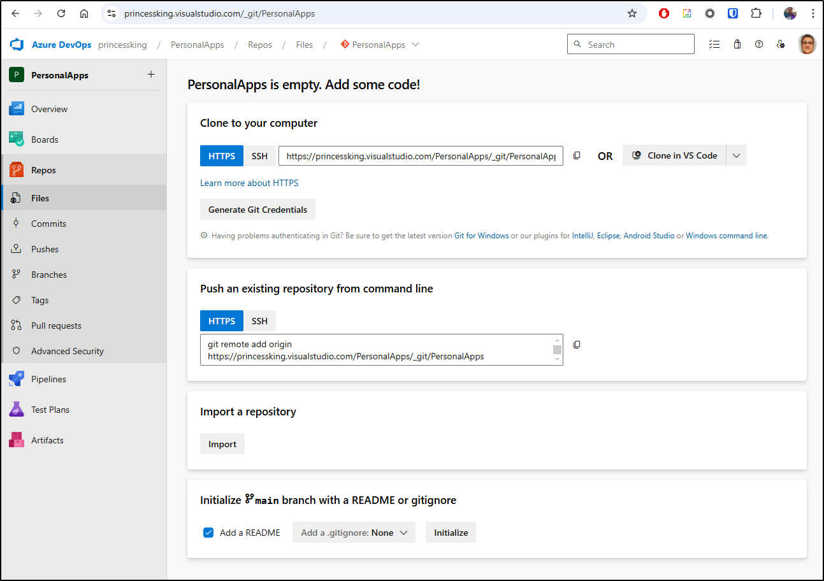Open Pushes in the Repos menu

83,249
